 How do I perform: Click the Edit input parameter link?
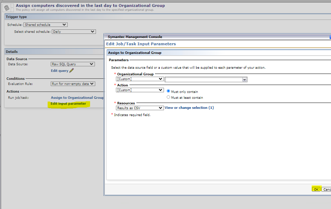click(x=68, y=104)
